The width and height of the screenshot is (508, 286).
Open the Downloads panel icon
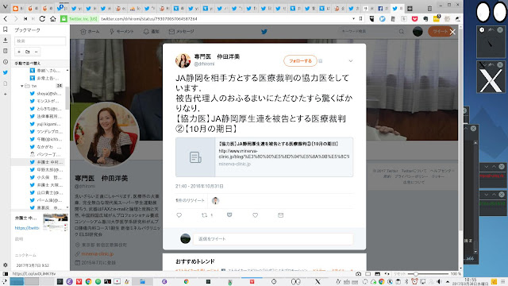pos(6,41)
